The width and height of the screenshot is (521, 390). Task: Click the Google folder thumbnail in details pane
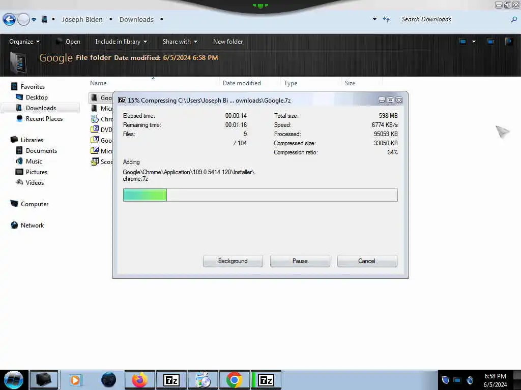pos(18,62)
